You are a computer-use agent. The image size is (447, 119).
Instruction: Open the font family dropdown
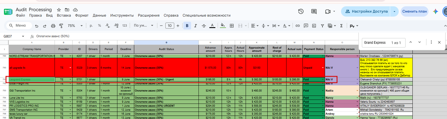(x=143, y=26)
